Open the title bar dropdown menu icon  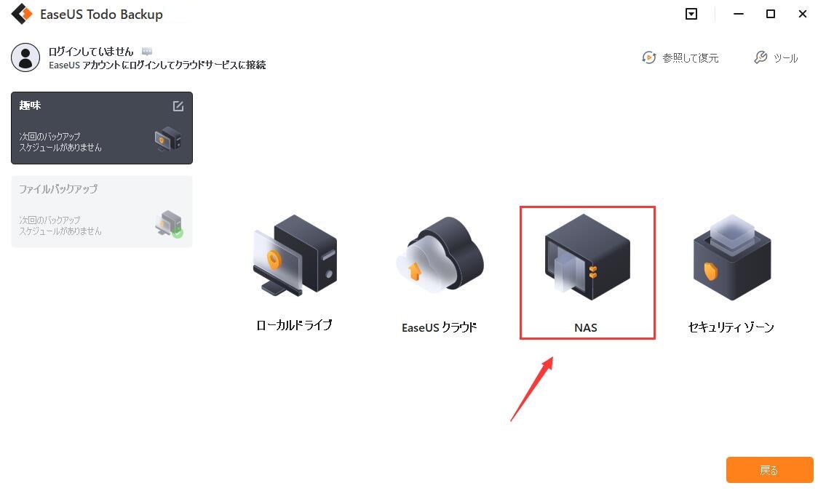pos(691,14)
